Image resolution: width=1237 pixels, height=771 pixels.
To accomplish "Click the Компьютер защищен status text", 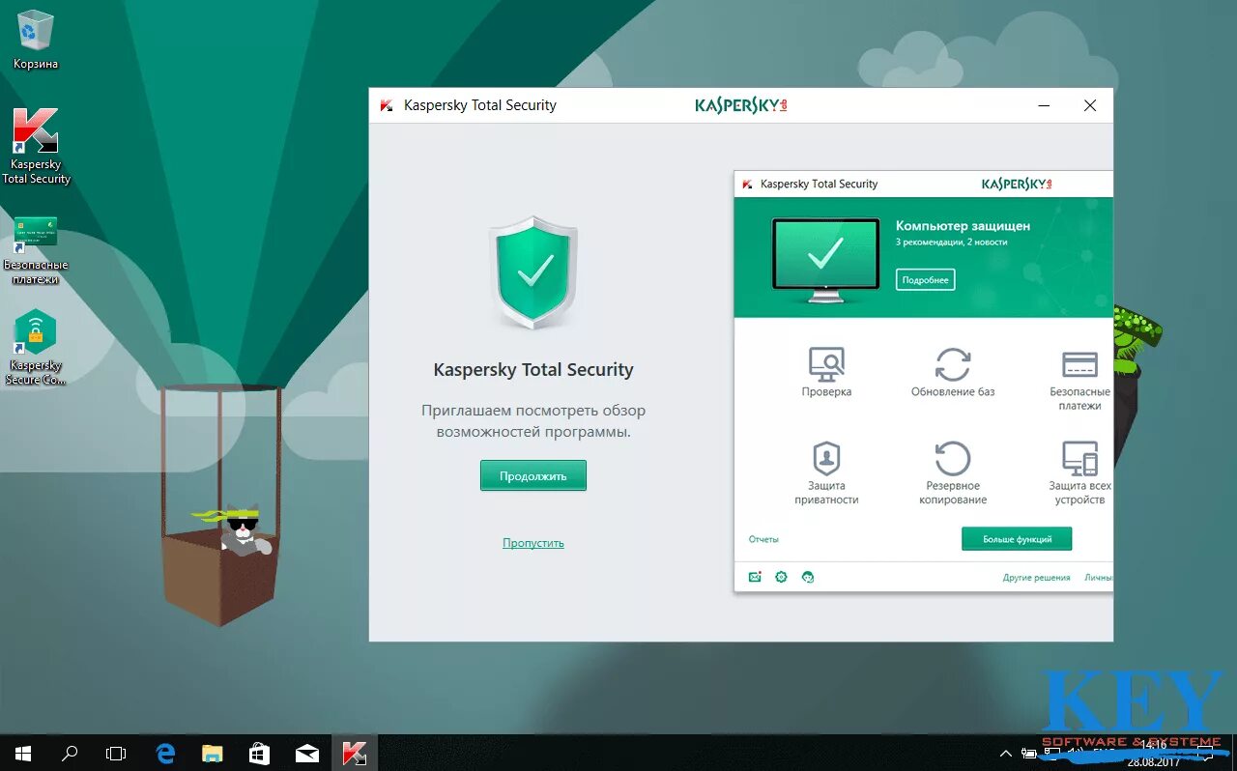I will [963, 226].
